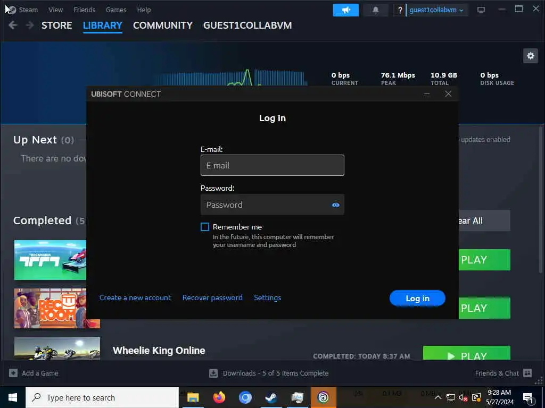
Task: Click PLAY for Trackmania
Action: [x=484, y=260]
